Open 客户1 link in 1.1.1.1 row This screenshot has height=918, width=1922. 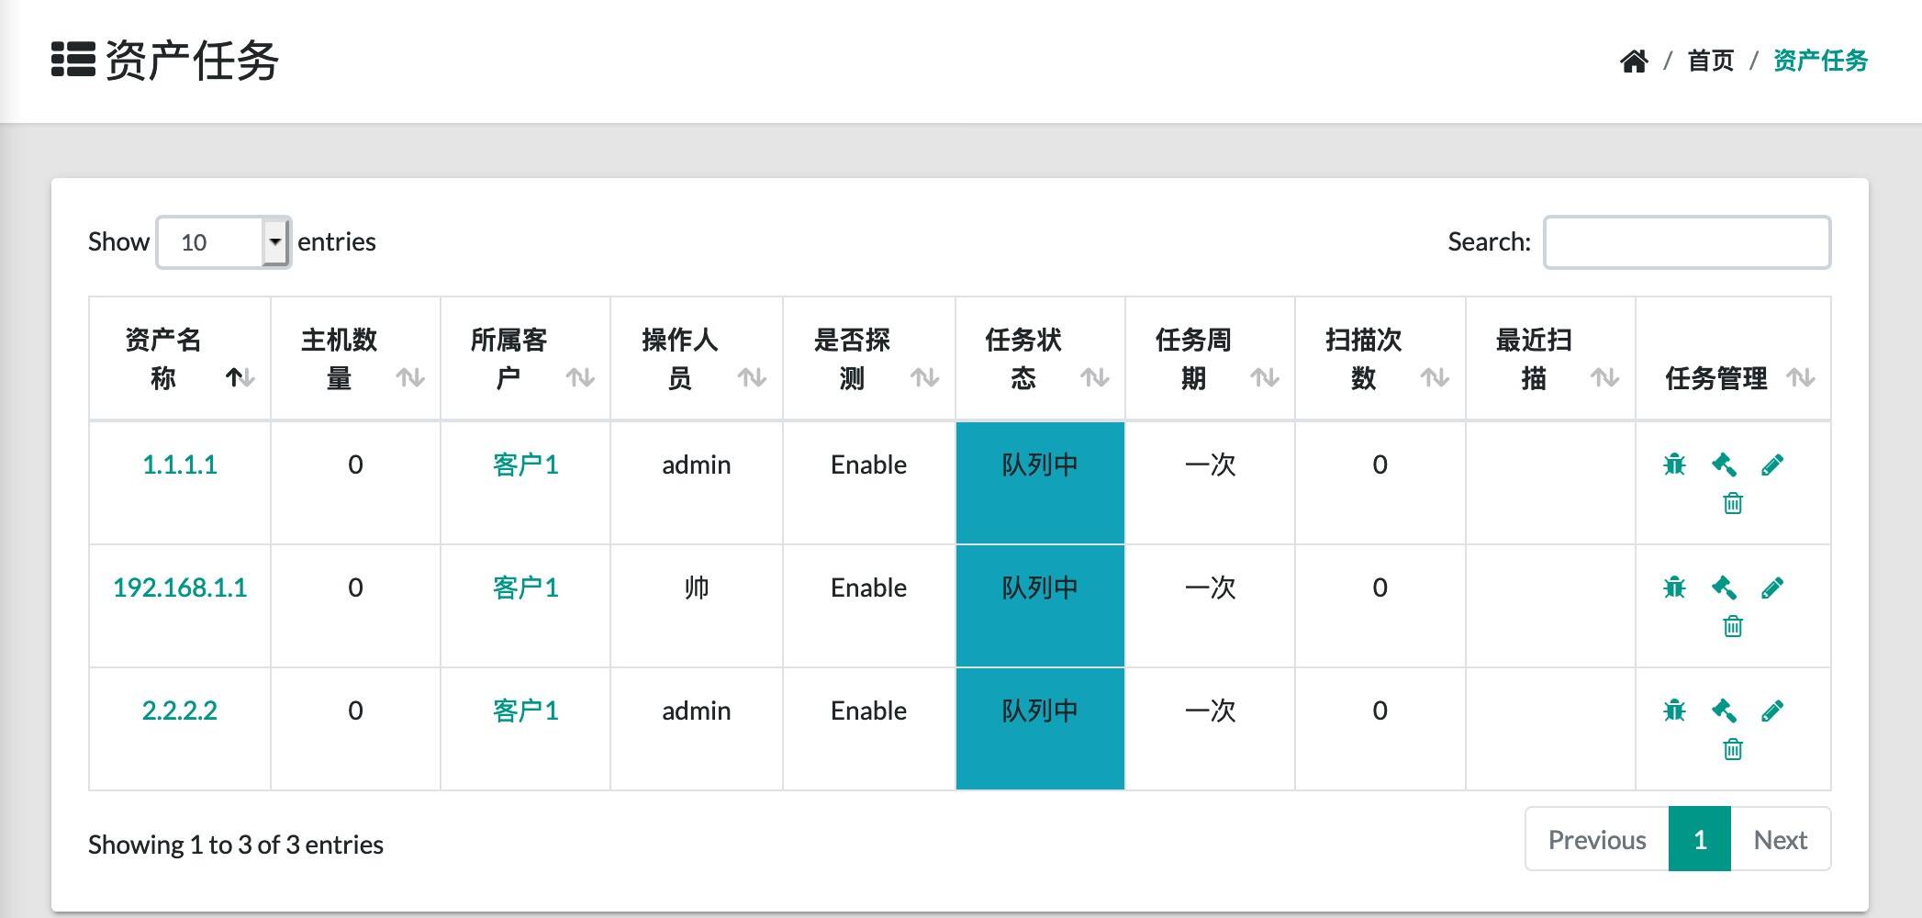[525, 465]
